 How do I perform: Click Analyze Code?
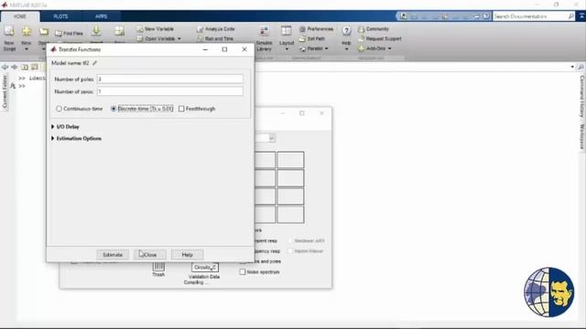tap(216, 28)
